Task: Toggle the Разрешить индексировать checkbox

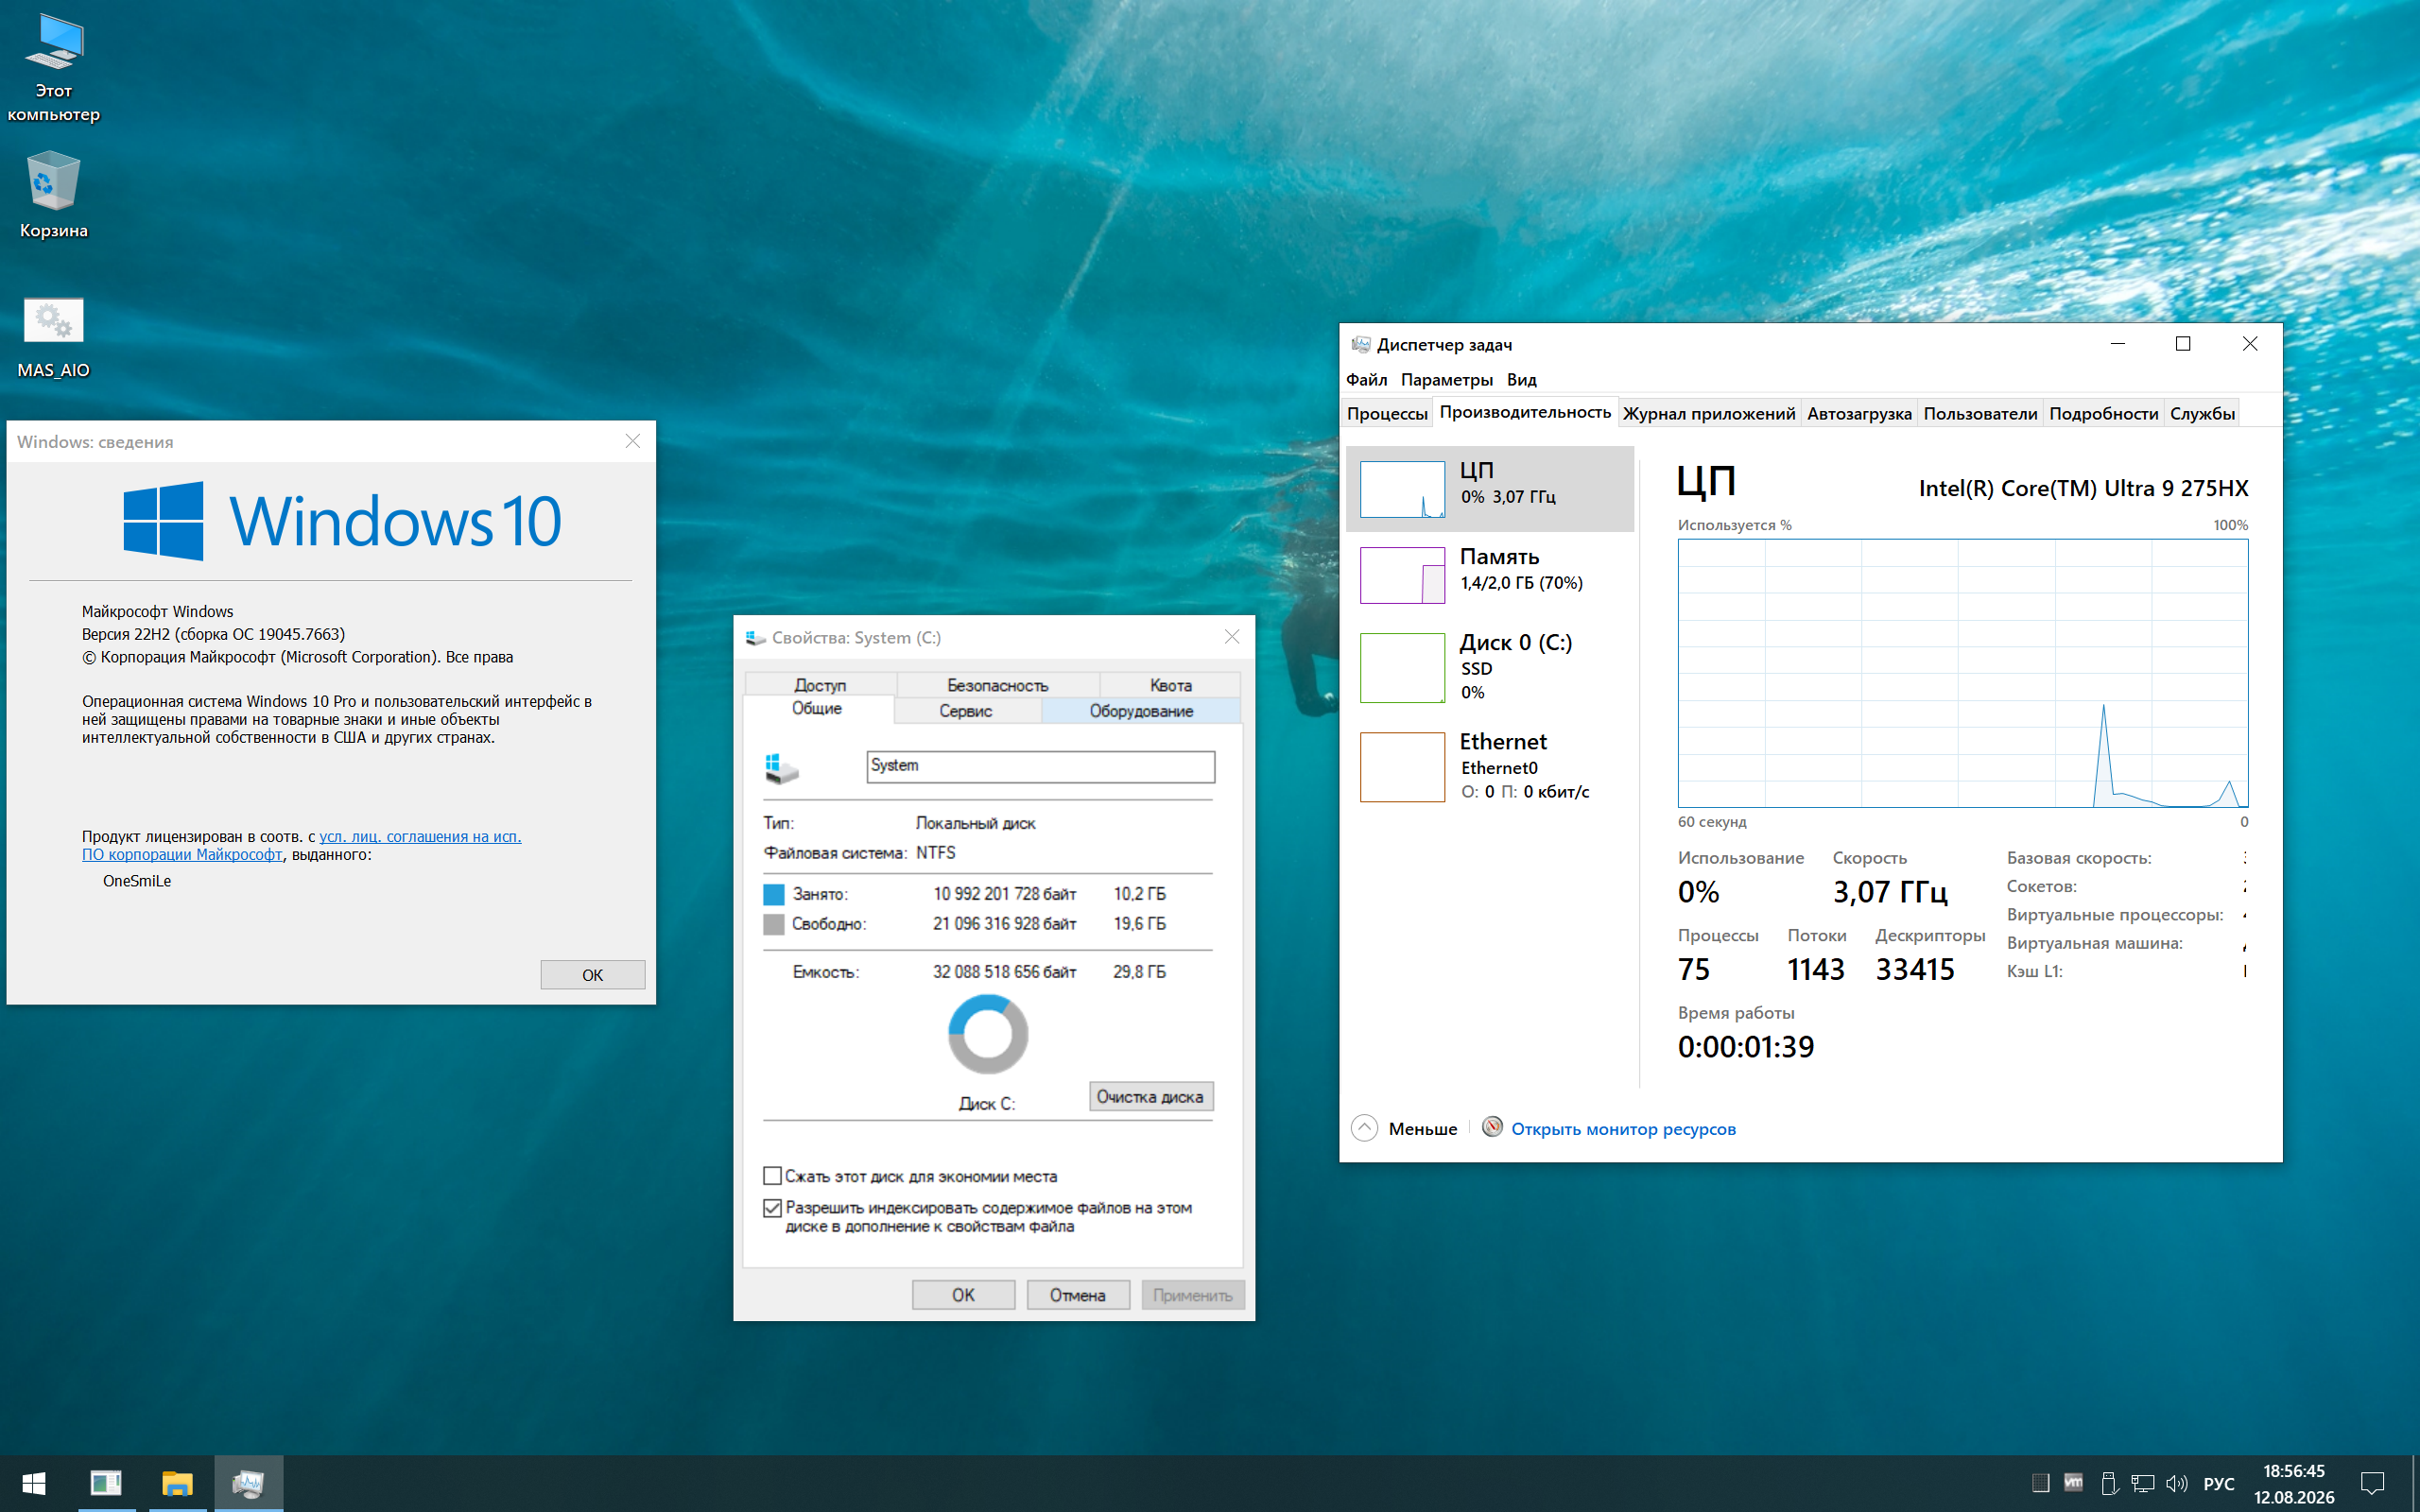Action: (x=772, y=1208)
